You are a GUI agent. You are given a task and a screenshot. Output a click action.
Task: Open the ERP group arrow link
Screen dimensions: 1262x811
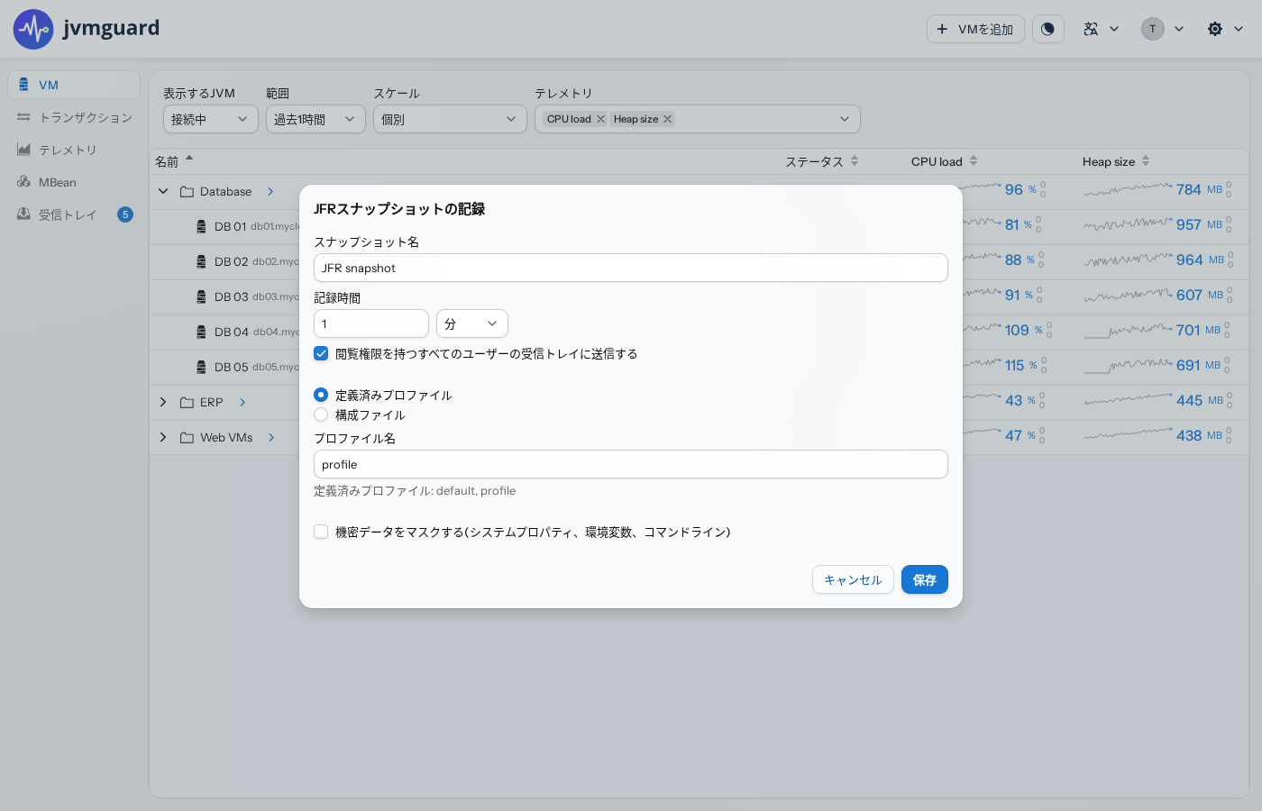(x=242, y=403)
